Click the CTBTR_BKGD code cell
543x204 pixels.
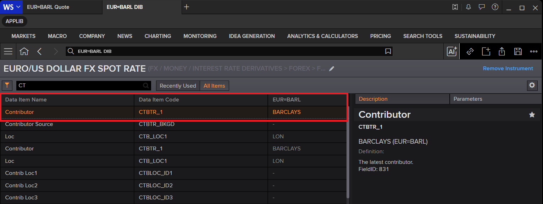[201, 124]
